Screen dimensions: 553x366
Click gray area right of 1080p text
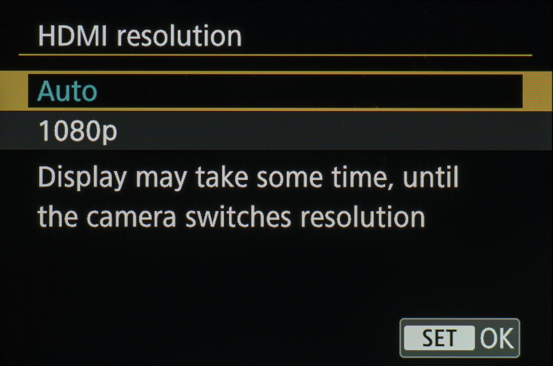click(x=332, y=131)
